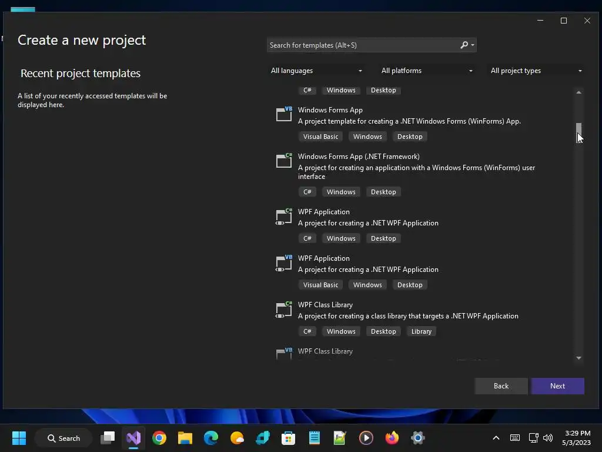Screen dimensions: 602x452
Task: Launch Firefox from the taskbar
Action: [x=392, y=438]
